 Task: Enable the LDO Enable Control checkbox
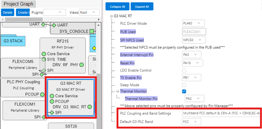[x=184, y=70]
